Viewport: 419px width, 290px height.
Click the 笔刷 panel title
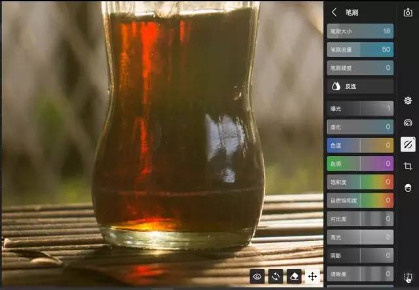pos(352,12)
